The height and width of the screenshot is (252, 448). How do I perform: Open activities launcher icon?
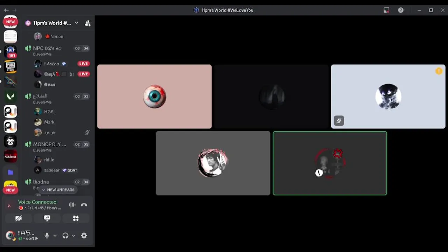(x=76, y=218)
